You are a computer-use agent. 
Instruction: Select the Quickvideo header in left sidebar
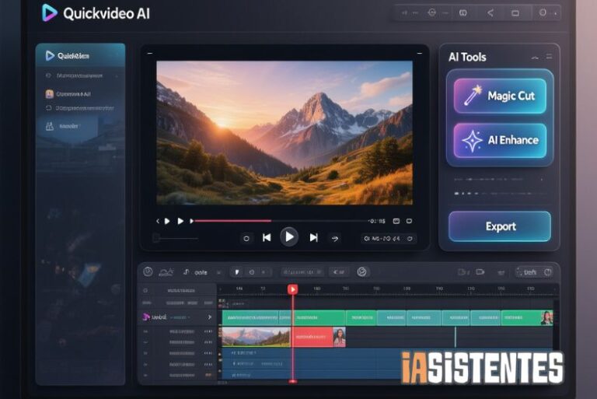(79, 55)
